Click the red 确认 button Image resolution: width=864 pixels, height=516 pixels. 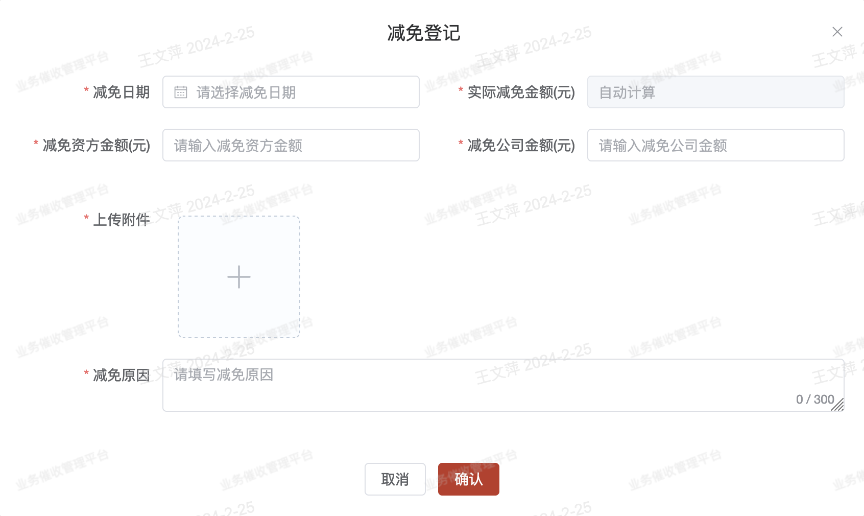pyautogui.click(x=469, y=479)
